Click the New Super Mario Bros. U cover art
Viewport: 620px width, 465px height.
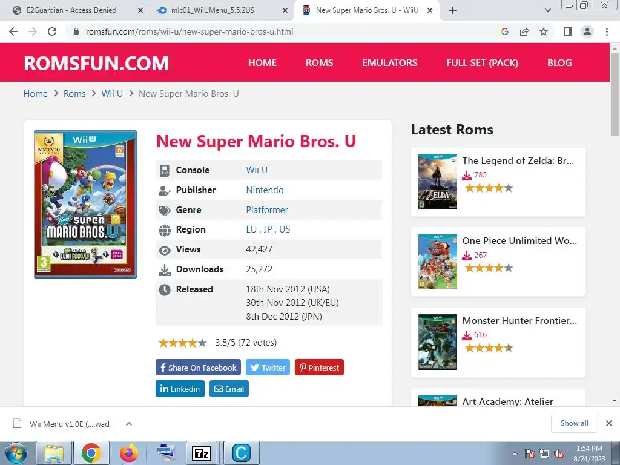(x=85, y=204)
